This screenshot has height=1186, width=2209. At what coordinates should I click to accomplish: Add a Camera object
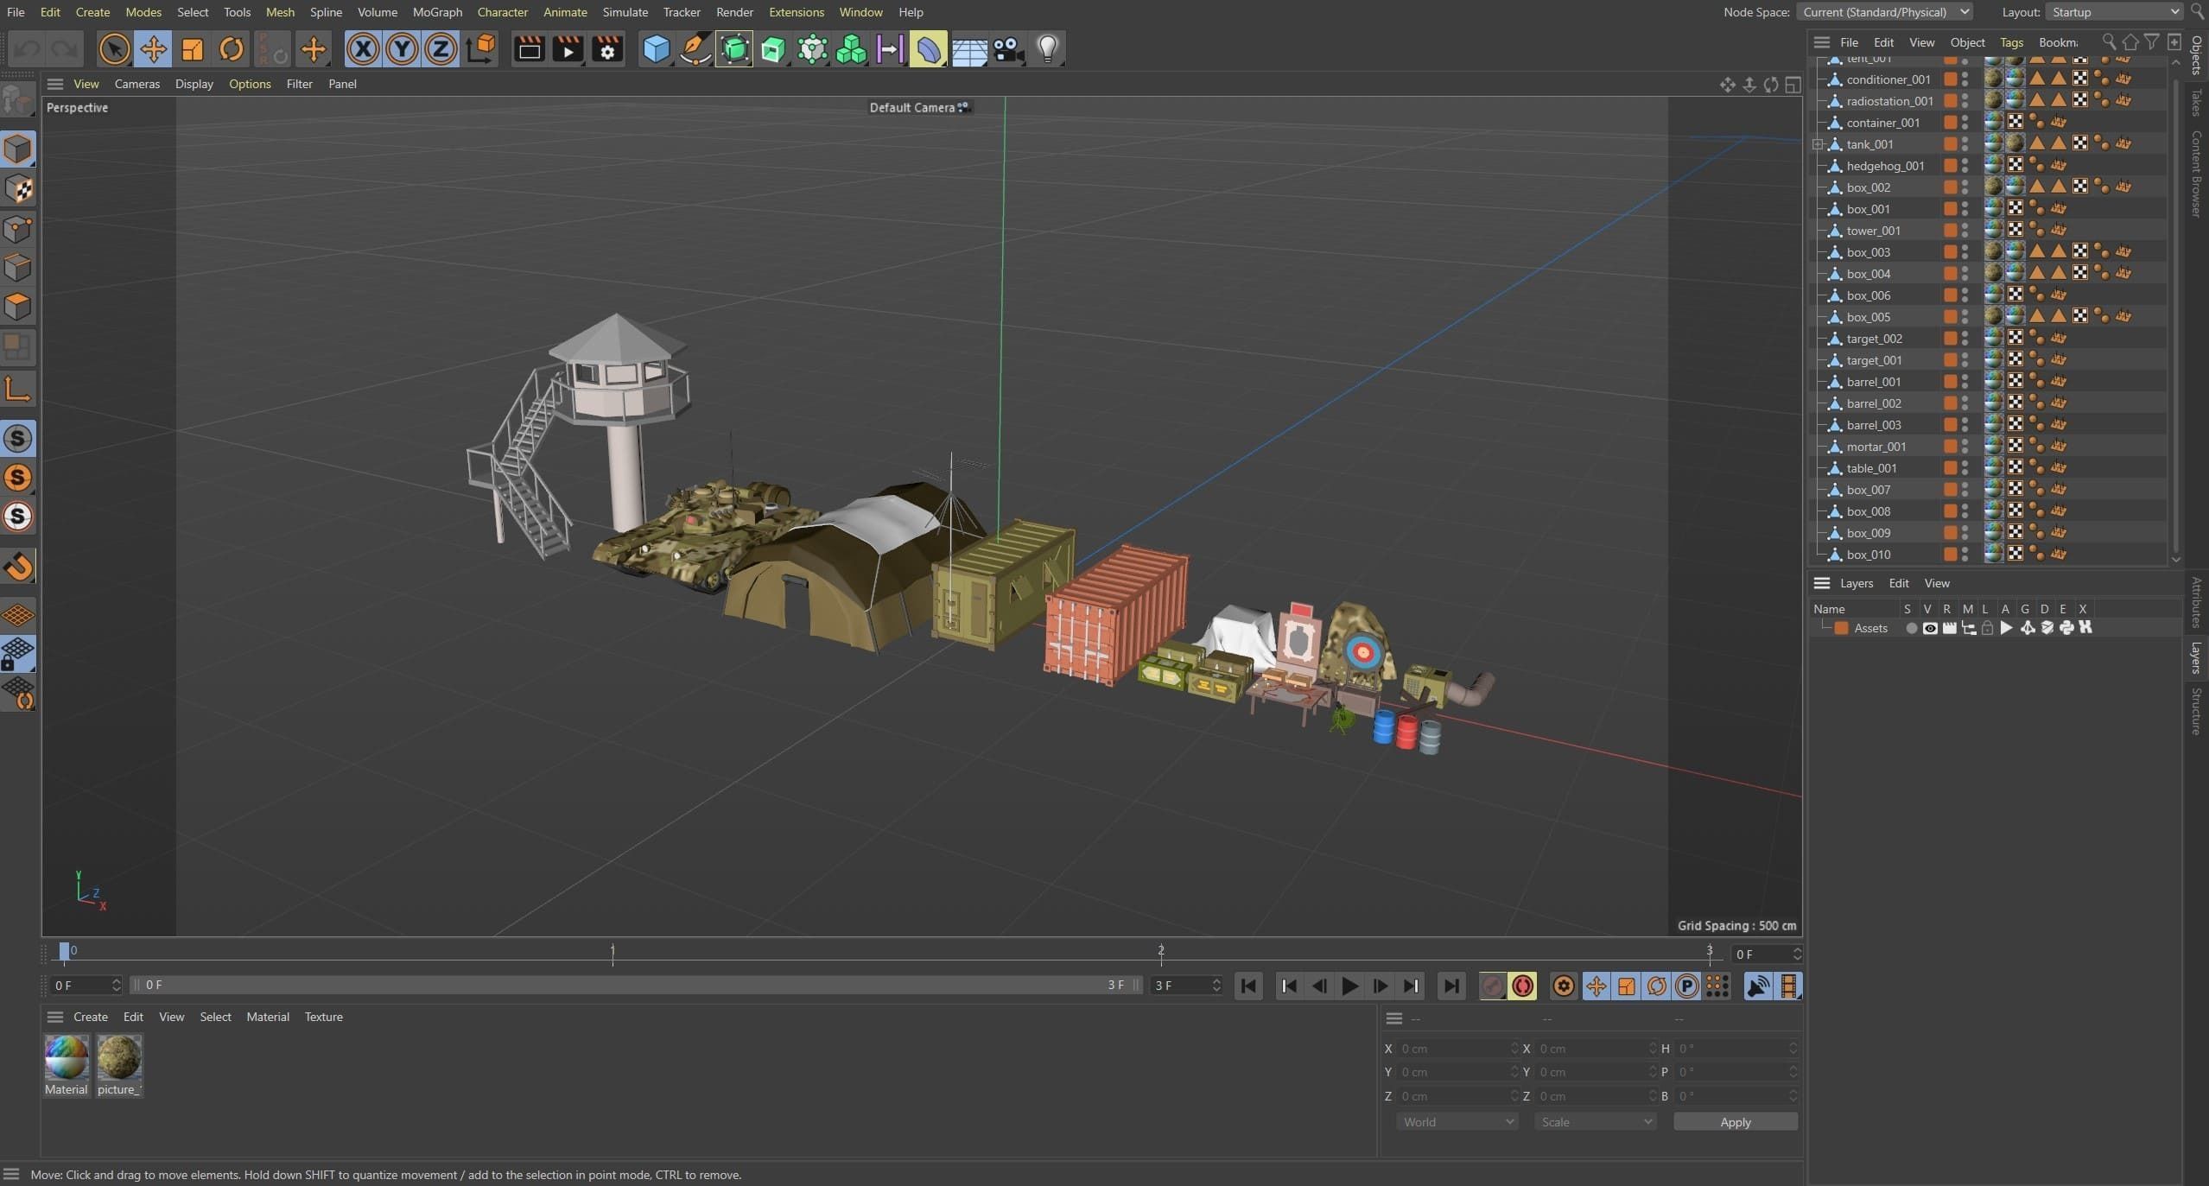(x=1008, y=49)
